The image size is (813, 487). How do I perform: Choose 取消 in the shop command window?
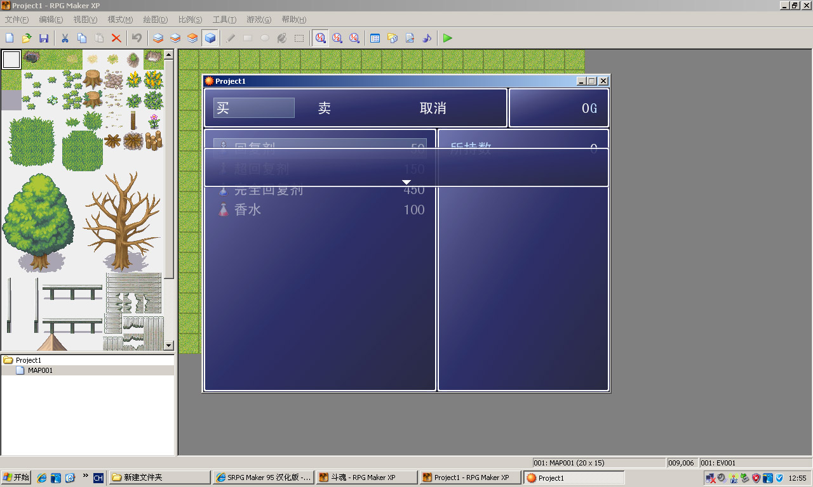(x=433, y=108)
